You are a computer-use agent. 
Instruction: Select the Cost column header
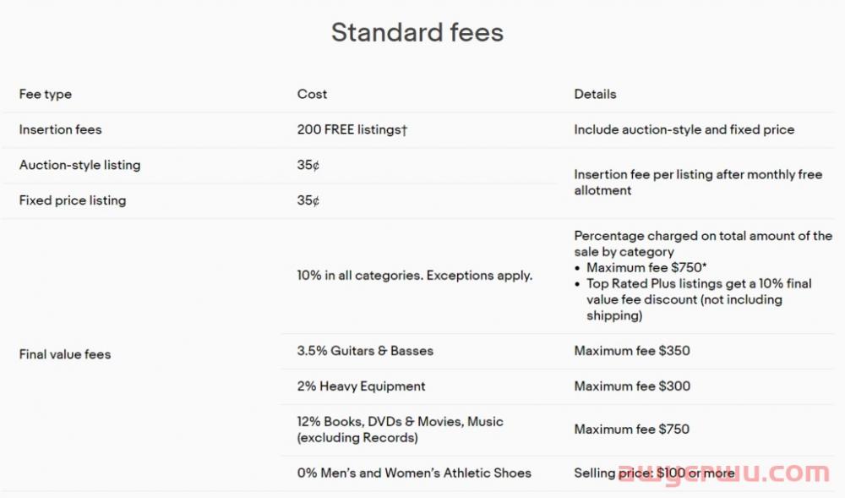click(x=312, y=94)
